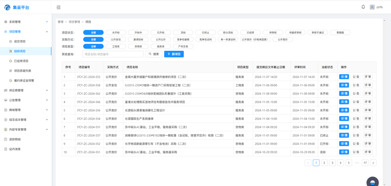Viewport: 391px width, 186px height.
Task: Open 退款明细 via its sidebar icon
Action: point(5,139)
